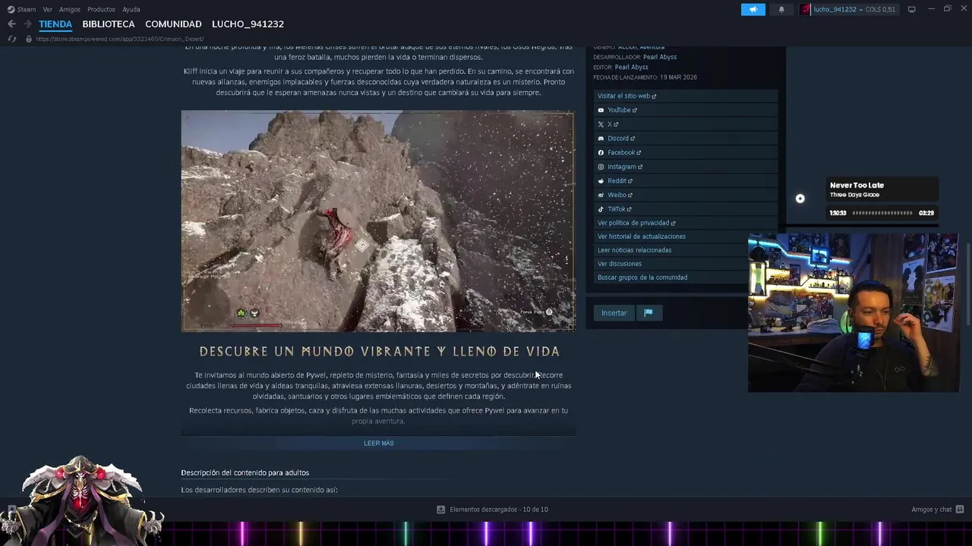972x546 pixels.
Task: Expand the description with LEER MÁS
Action: (x=379, y=443)
